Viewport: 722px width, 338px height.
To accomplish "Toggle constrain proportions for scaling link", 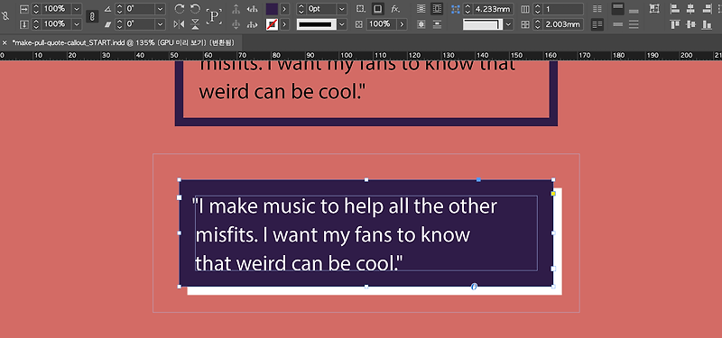I will tap(92, 16).
